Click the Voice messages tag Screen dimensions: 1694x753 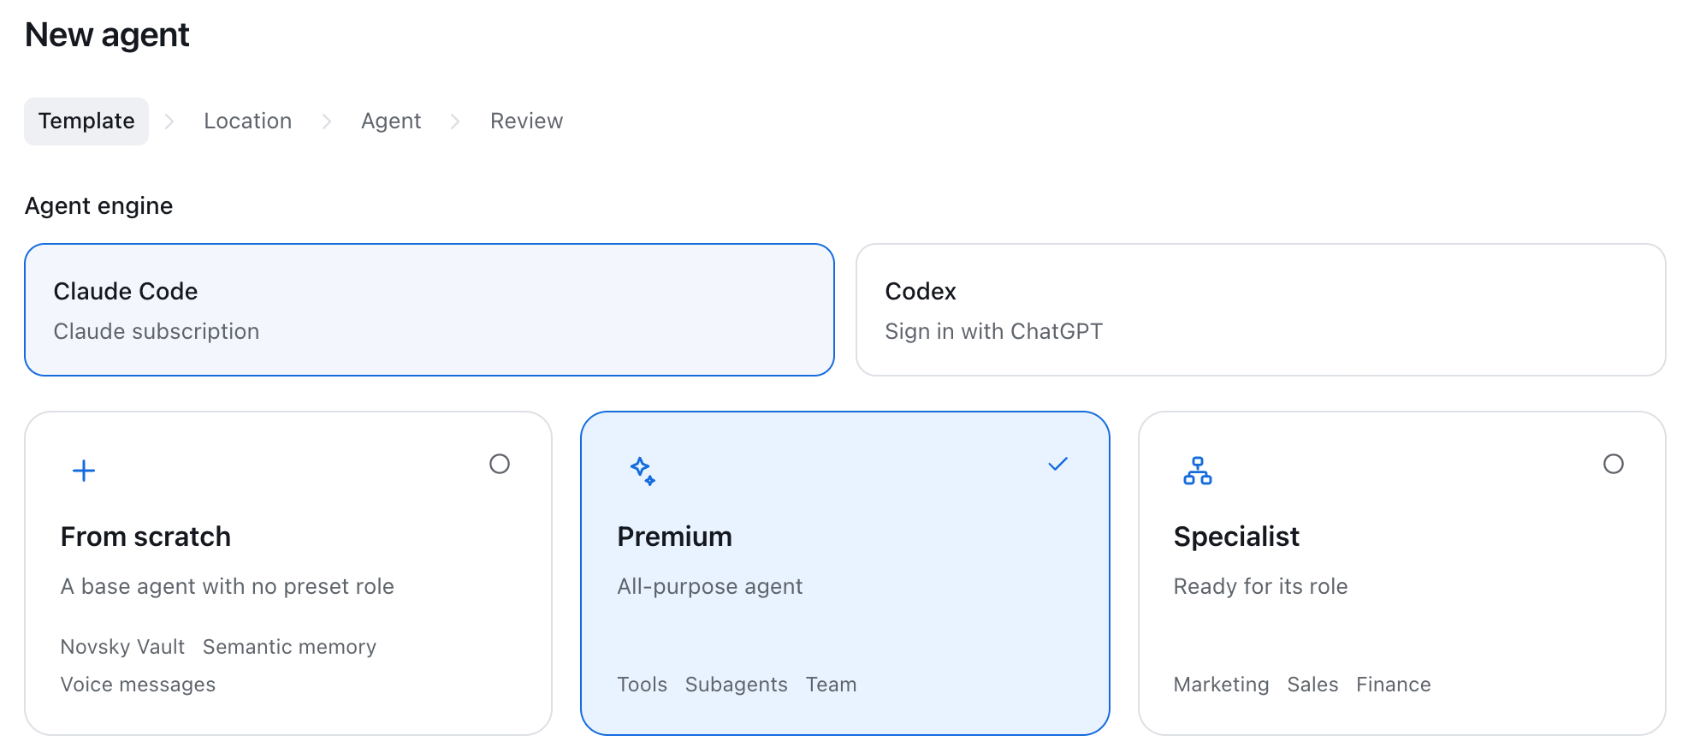coord(139,685)
